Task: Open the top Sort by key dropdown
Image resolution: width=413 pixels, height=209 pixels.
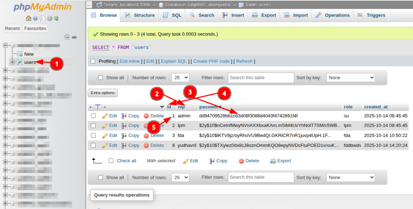Action: (x=350, y=77)
